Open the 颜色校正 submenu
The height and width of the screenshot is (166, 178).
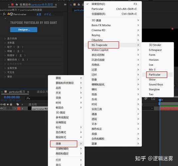coord(113,129)
